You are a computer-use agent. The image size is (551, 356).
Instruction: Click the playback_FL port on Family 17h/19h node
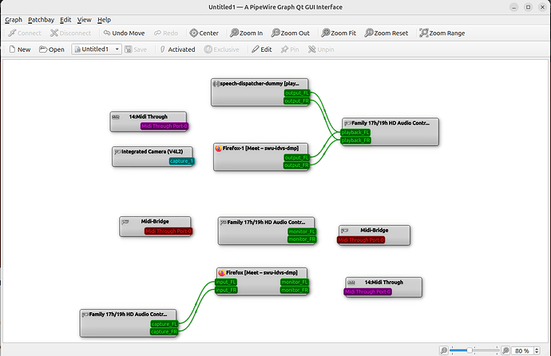tap(356, 132)
